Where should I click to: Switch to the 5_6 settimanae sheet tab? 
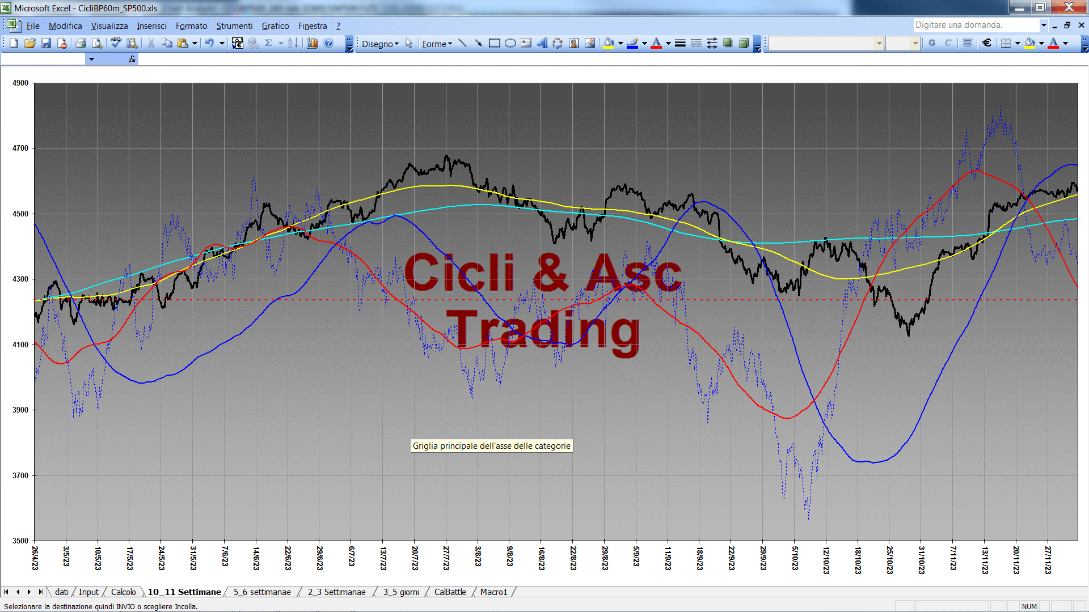coord(262,592)
